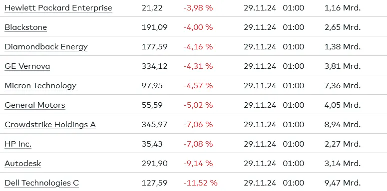Select Blackstone's -4,00 % change cell
Screen dimensions: 387x191
(x=198, y=27)
